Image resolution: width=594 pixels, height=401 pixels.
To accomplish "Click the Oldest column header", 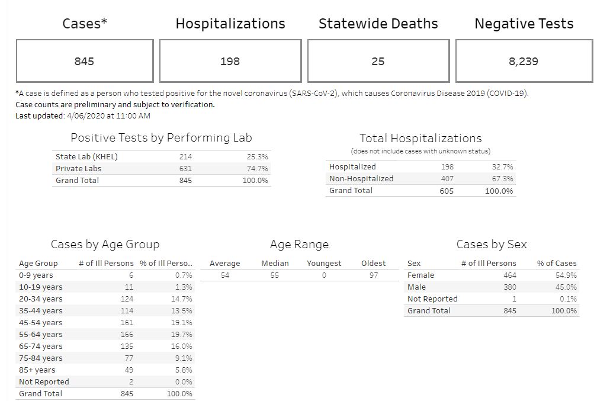I will [373, 264].
